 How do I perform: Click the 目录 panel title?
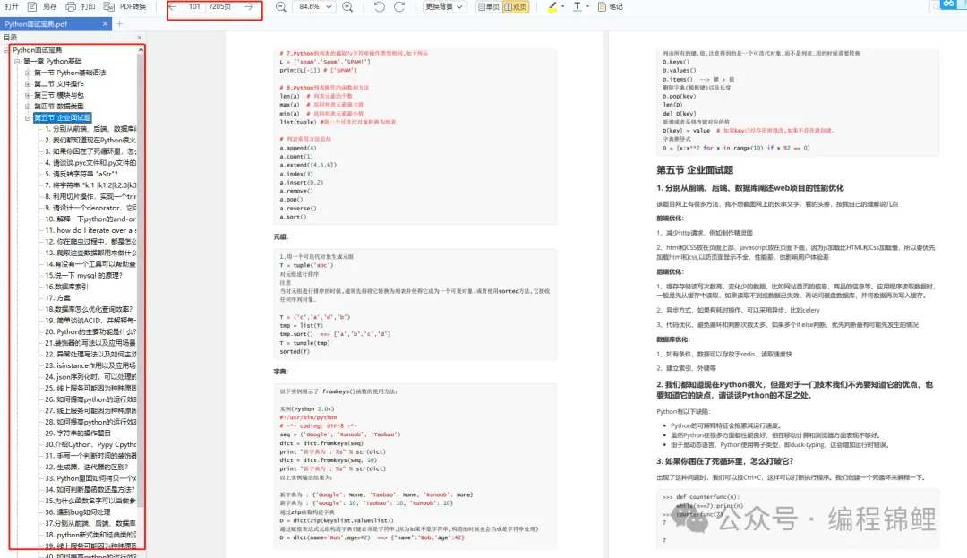click(x=10, y=38)
